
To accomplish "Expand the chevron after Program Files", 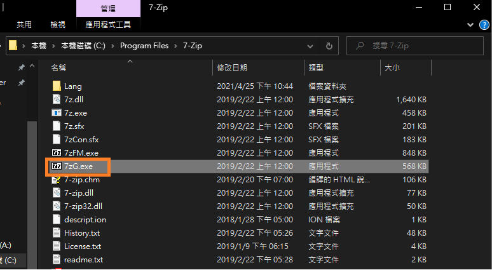I will click(x=175, y=46).
